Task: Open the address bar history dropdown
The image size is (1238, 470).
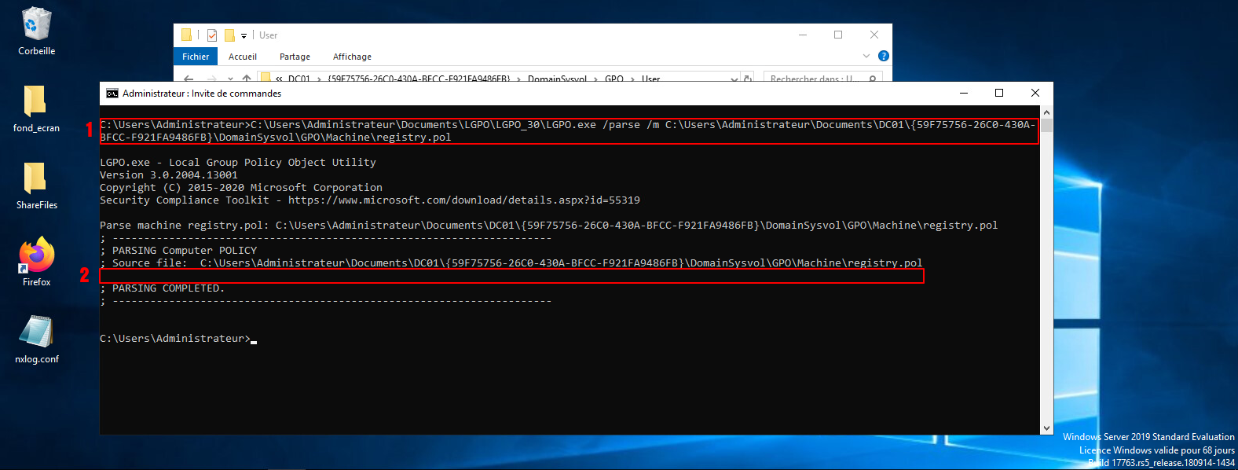Action: [734, 79]
